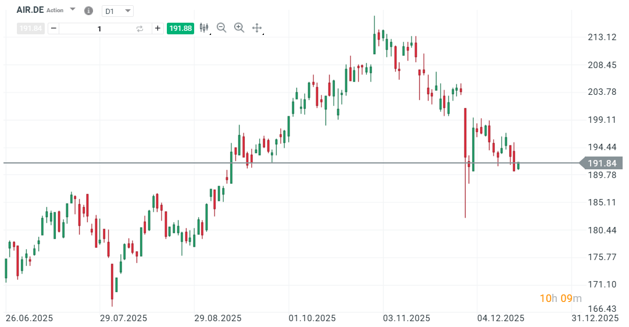Expand the AIR.DE symbol dropdown arrow
The width and height of the screenshot is (629, 327).
[x=72, y=10]
